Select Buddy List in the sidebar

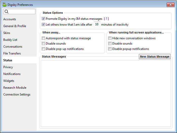coord(10,40)
